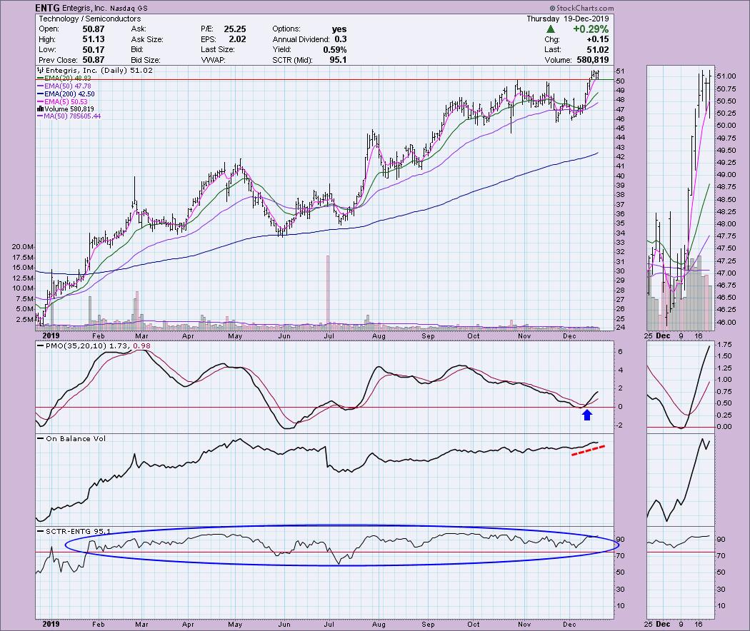Click the 2019 label on bottom axis

[x=51, y=624]
